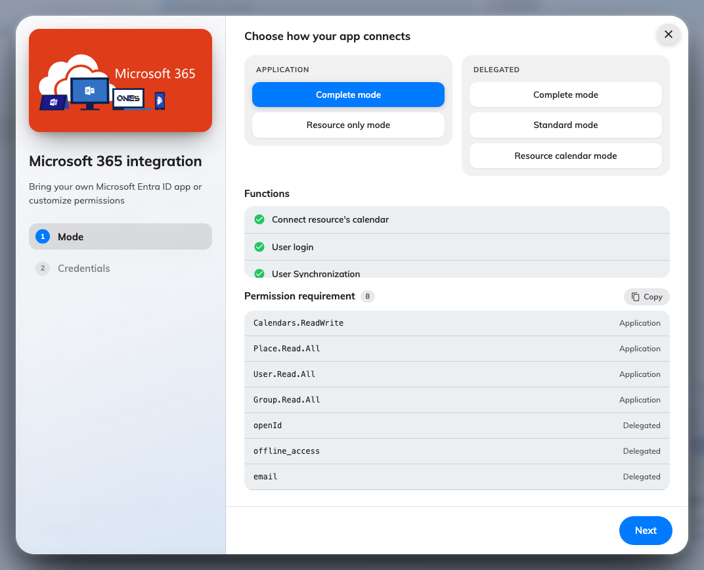Copy the permission requirements

(646, 297)
